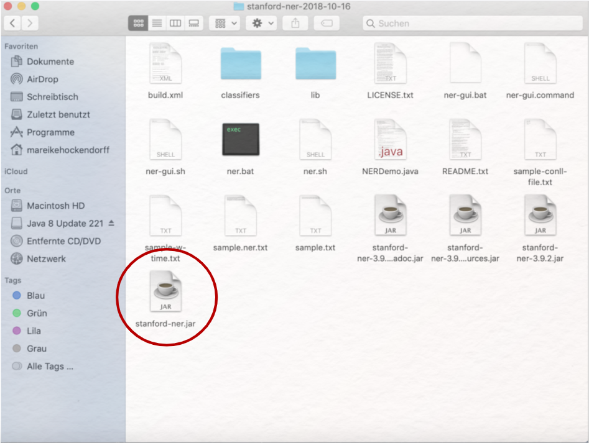Focus the Suchen search field
Screen dimensions: 589x443
473,23
